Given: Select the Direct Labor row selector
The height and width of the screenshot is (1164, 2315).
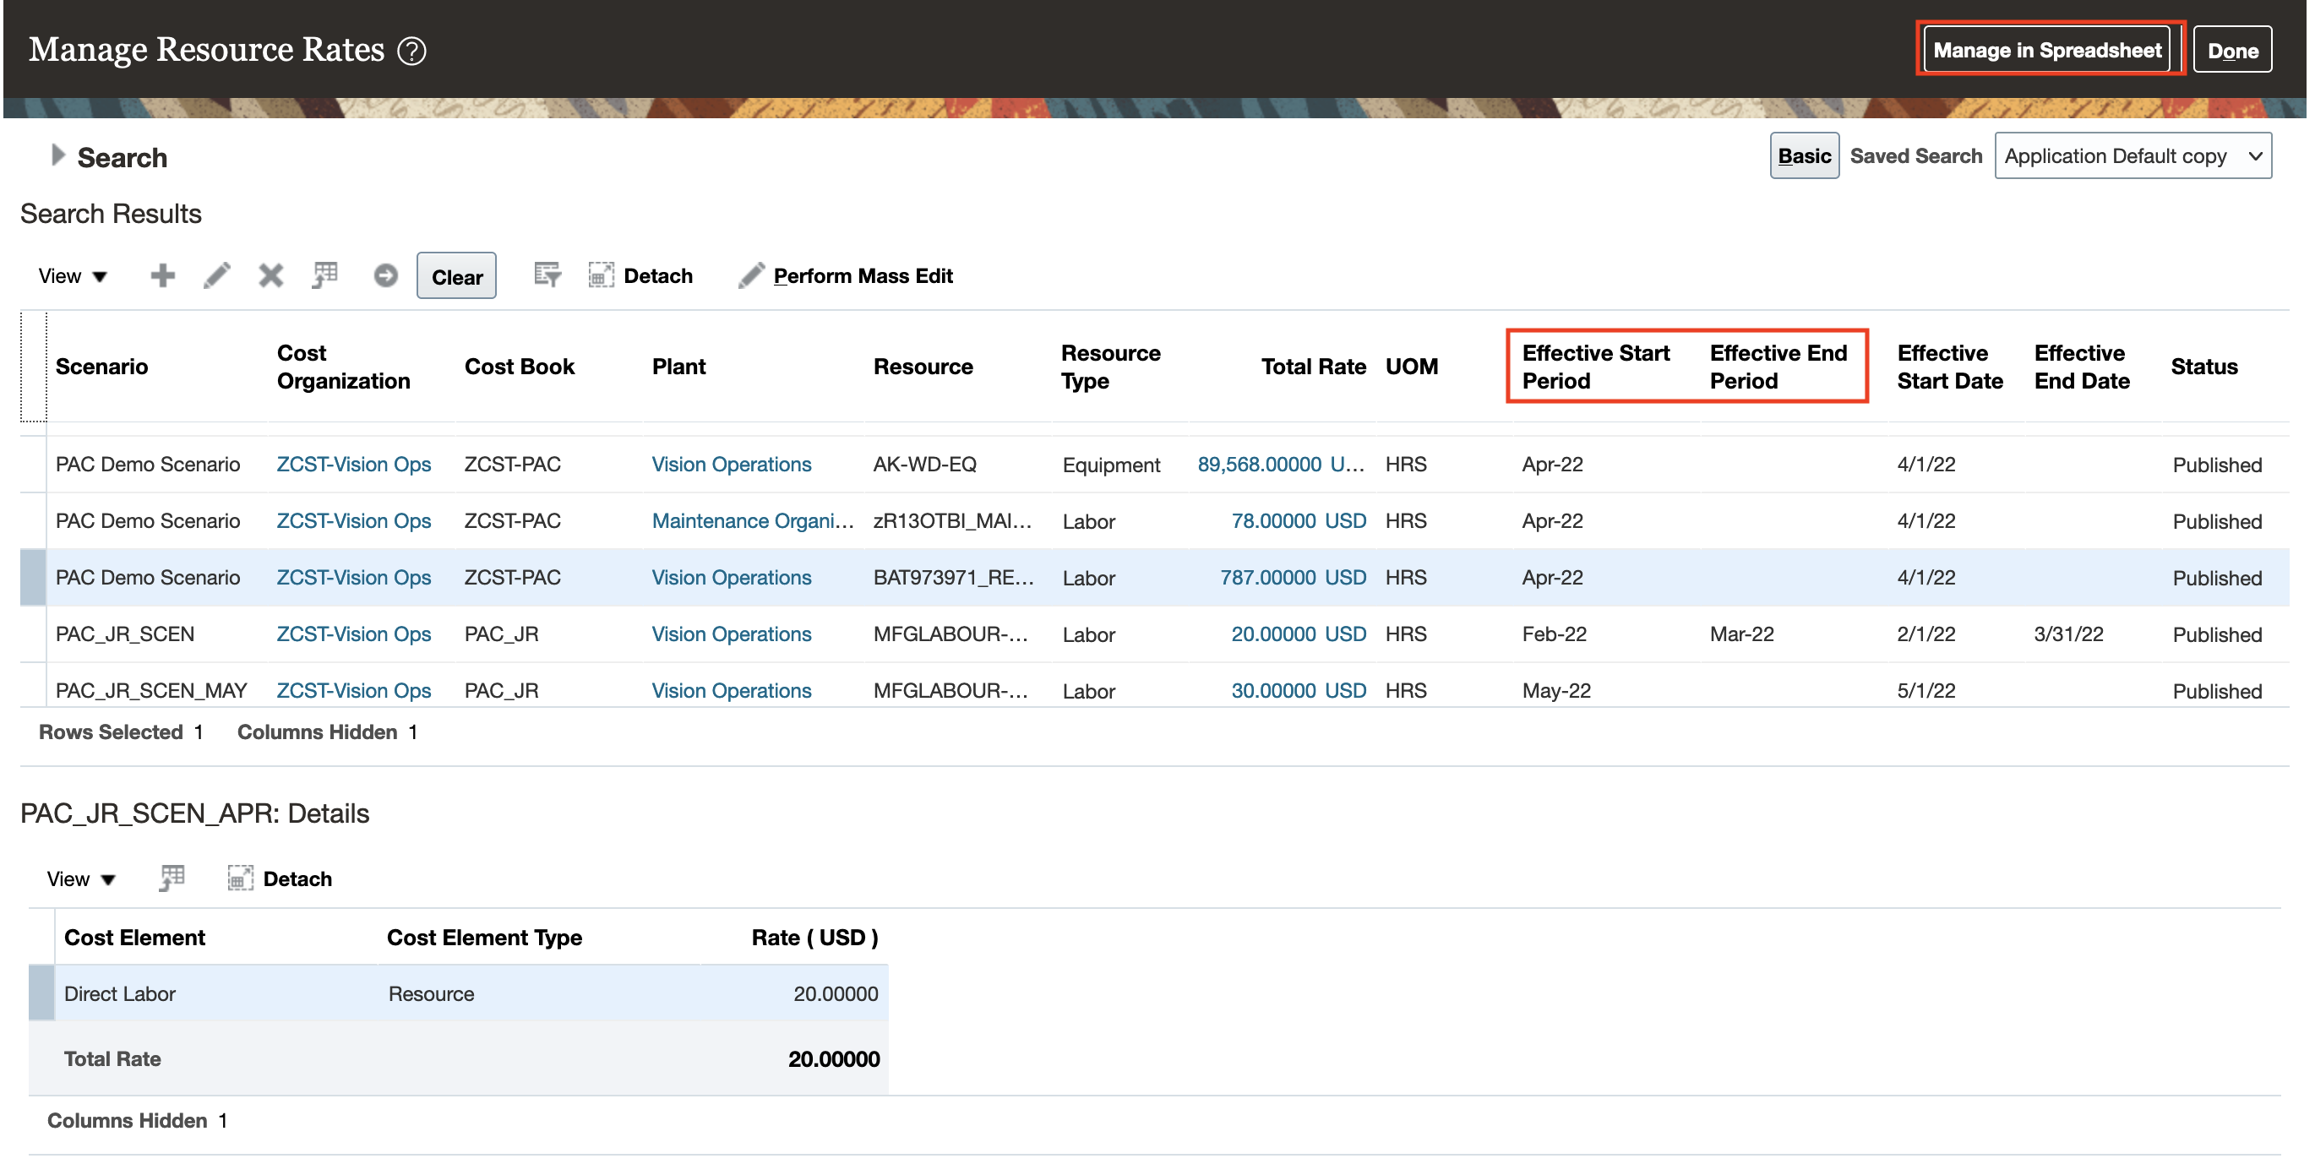Looking at the screenshot, I should pyautogui.click(x=41, y=993).
